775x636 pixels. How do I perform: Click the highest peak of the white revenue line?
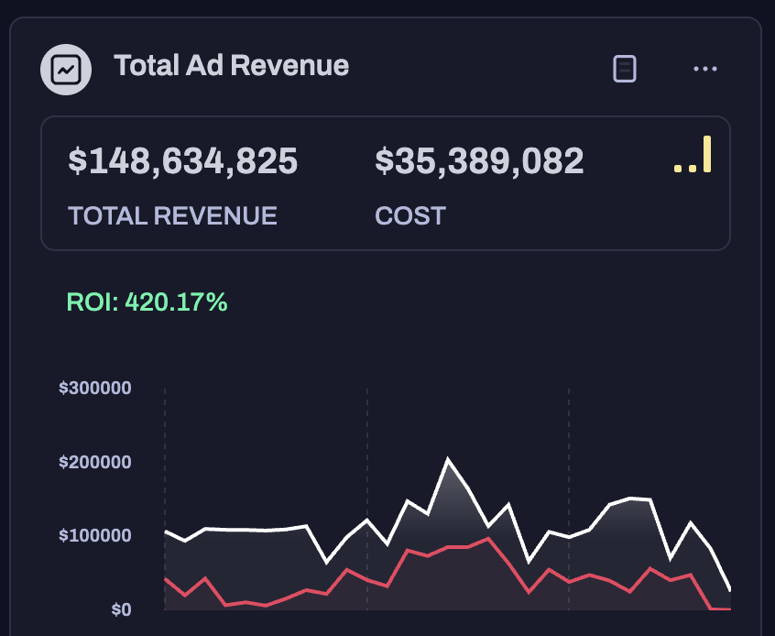click(448, 458)
